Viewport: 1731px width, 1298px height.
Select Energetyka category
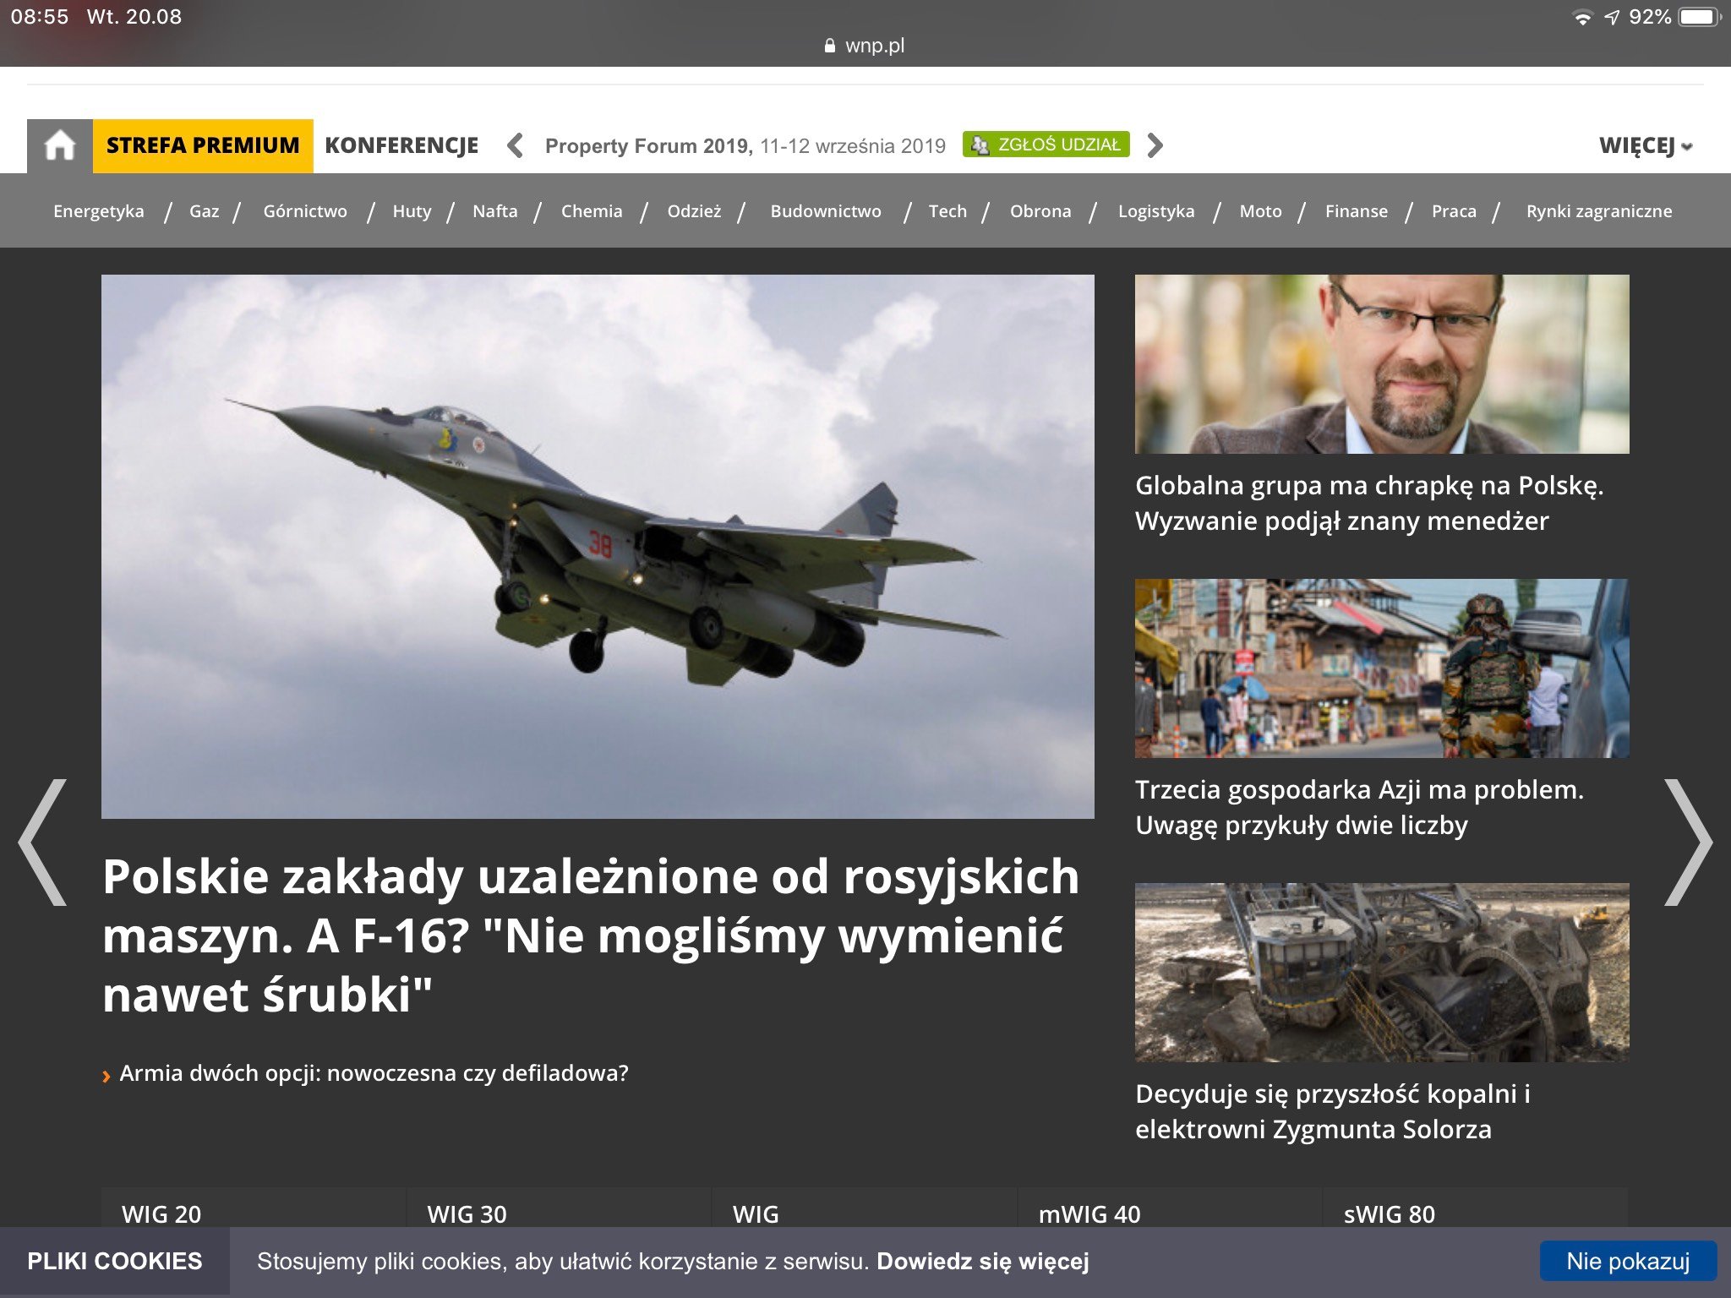point(99,211)
